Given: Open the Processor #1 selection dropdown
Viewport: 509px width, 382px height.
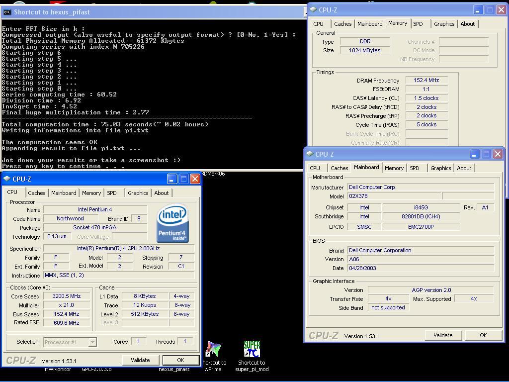Looking at the screenshot, I should click(x=92, y=342).
